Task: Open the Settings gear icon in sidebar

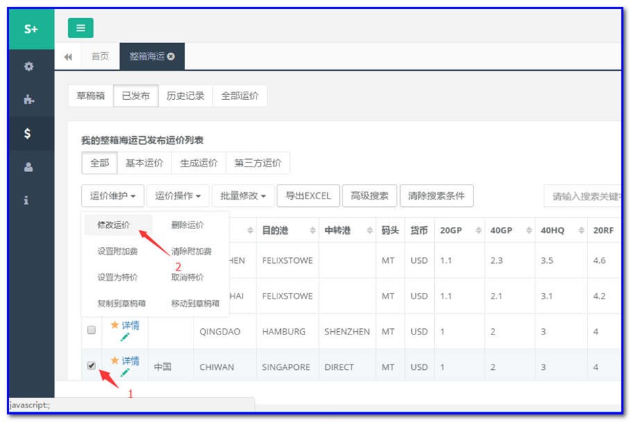Action: (x=28, y=66)
